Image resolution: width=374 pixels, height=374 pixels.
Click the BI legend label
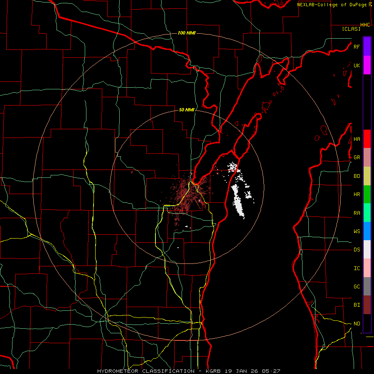click(357, 305)
